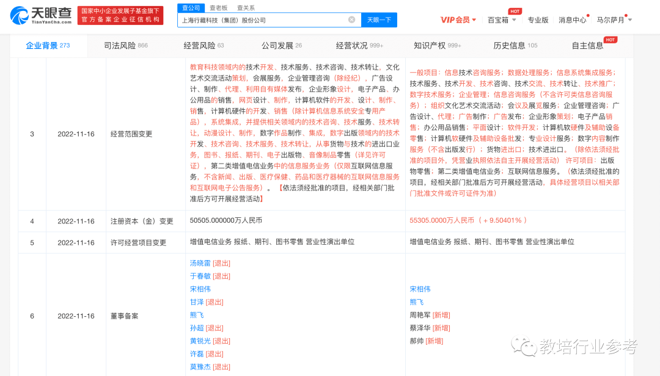Screen dimensions: 660x376
Task: Open the 自主信息 tab
Action: [x=587, y=46]
